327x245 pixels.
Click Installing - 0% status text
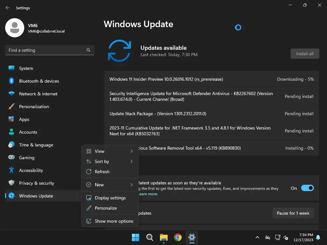[299, 148]
